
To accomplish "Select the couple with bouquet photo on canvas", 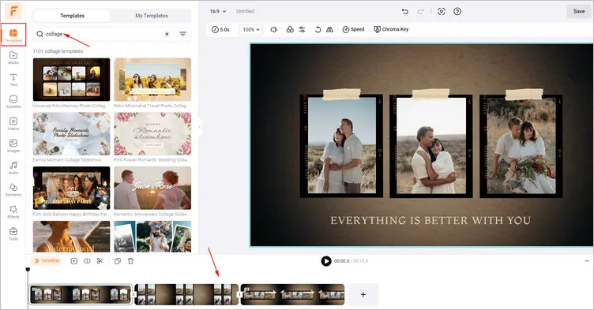I will (x=521, y=146).
